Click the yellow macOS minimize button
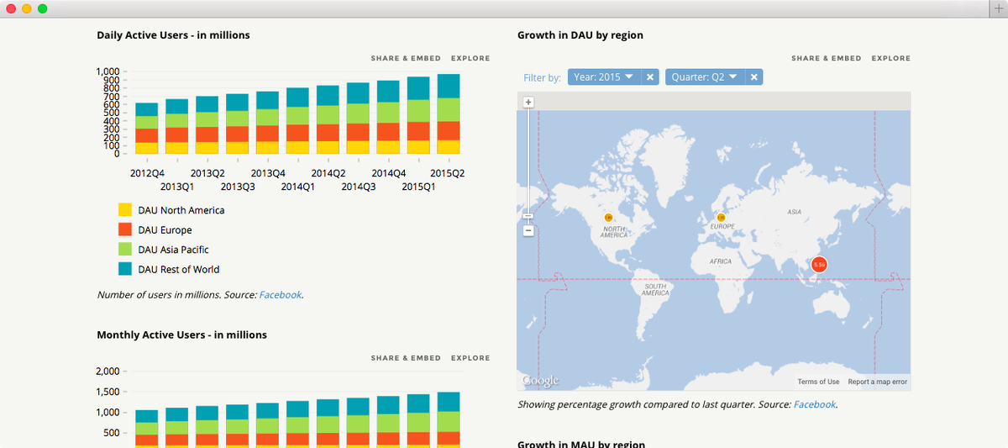The image size is (1008, 448). (27, 8)
